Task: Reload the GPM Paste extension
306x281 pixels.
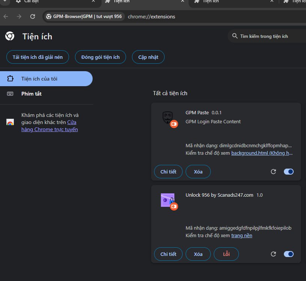Action: coord(273,172)
